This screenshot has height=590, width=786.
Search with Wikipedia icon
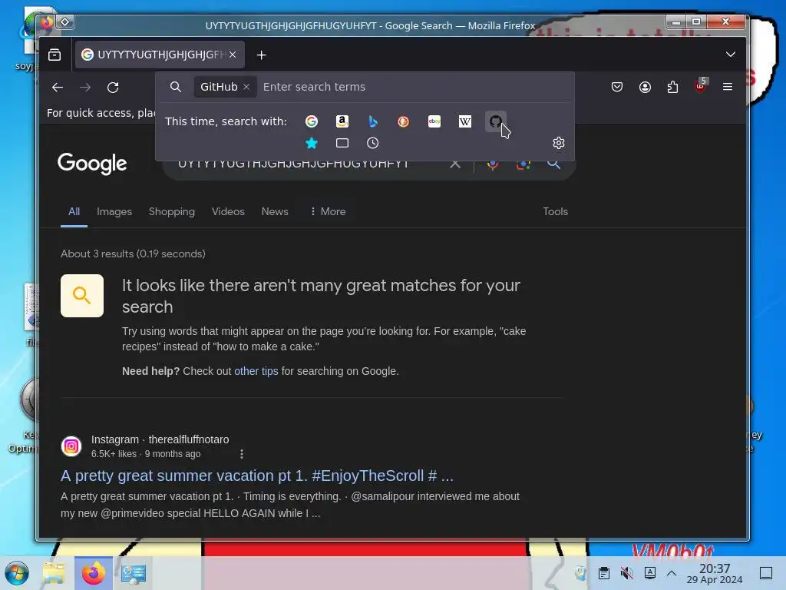tap(464, 121)
